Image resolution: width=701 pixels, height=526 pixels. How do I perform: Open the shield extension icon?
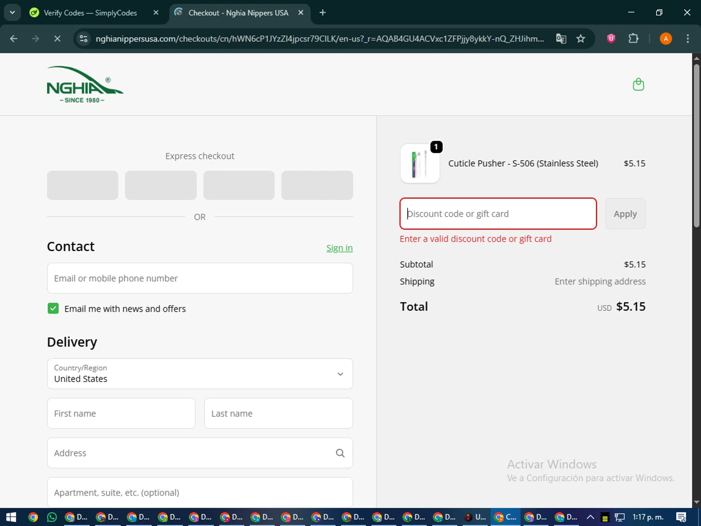coord(611,39)
